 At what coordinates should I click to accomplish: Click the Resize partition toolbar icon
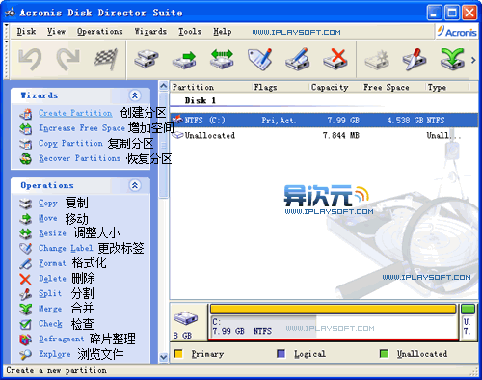click(222, 59)
